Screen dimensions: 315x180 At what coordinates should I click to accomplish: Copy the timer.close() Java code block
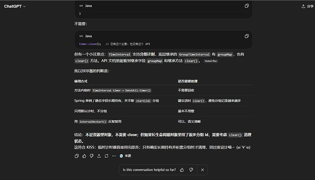click(247, 36)
